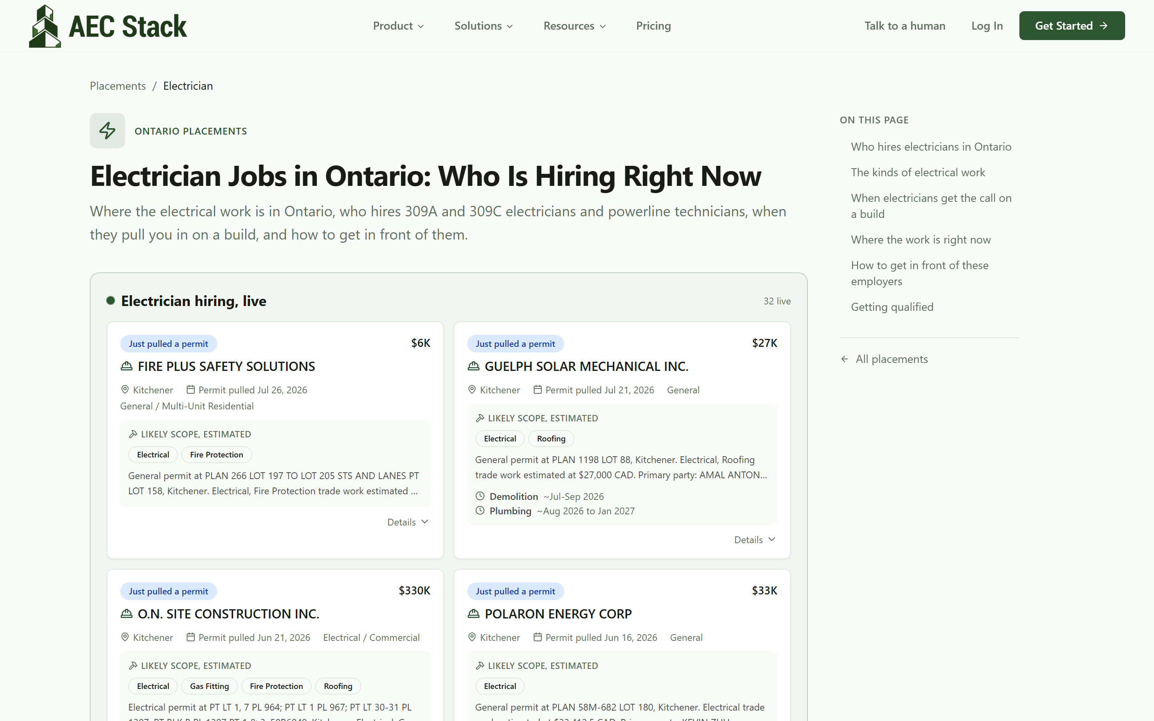The width and height of the screenshot is (1154, 721).
Task: Click the Fire Protection tag in the O.N. Site Construction card
Action: click(x=276, y=686)
